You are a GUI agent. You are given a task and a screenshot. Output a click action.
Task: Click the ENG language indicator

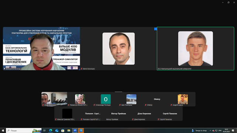point(220,130)
